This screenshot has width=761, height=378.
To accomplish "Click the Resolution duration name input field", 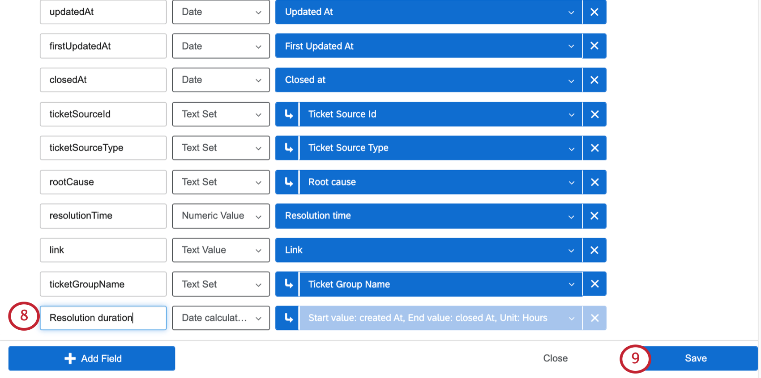I will [103, 318].
